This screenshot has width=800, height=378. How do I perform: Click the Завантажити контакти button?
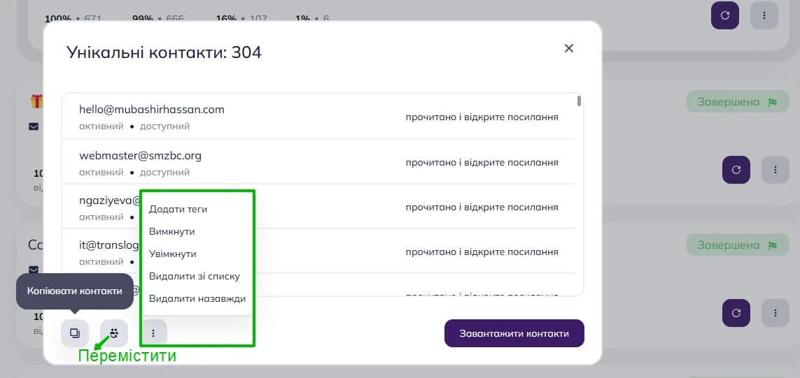(514, 334)
